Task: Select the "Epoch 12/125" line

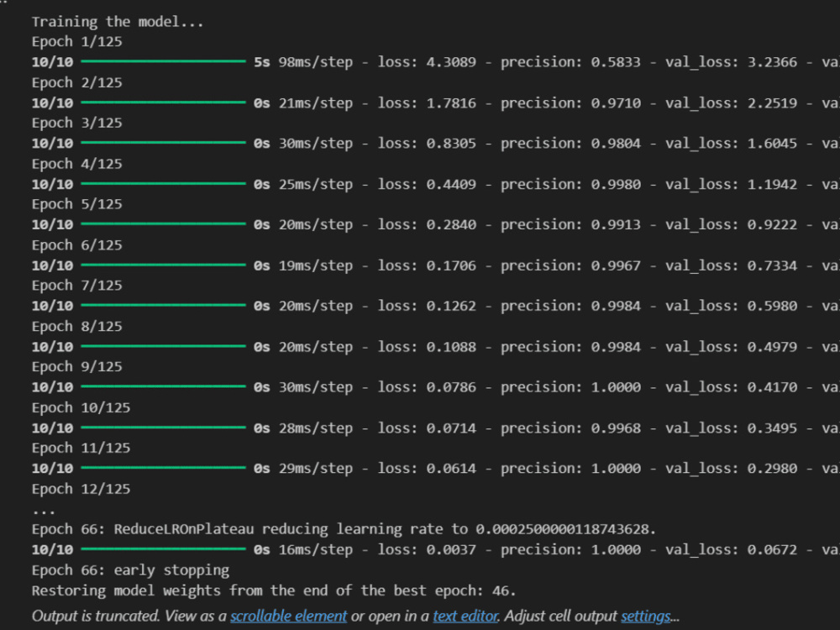Action: click(81, 489)
